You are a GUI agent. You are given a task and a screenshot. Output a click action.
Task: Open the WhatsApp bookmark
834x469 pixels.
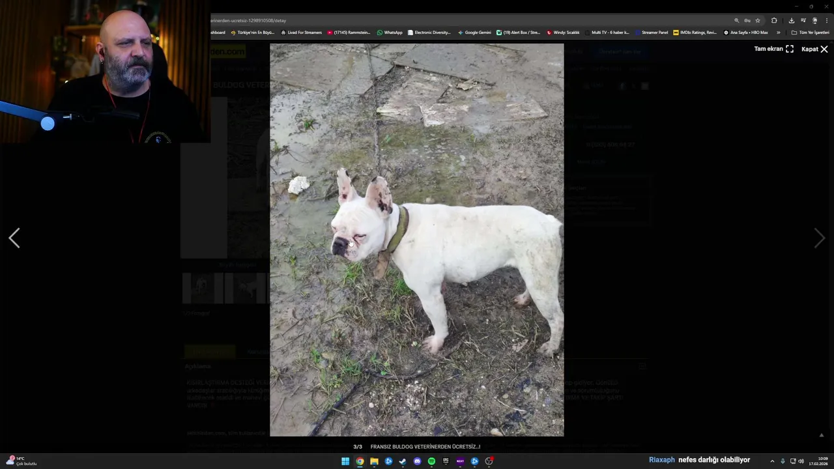[390, 33]
